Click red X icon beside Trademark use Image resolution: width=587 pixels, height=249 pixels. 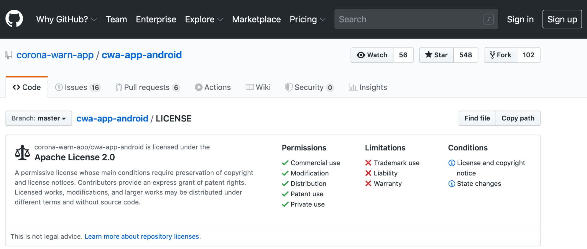[368, 163]
